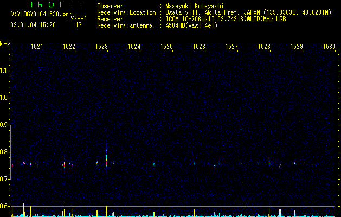Click the meteor echo near 1524.6
This screenshot has width=341, height=217.
pos(154,164)
